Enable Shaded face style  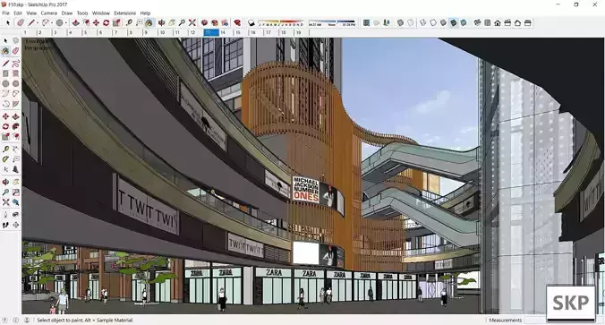[x=443, y=22]
